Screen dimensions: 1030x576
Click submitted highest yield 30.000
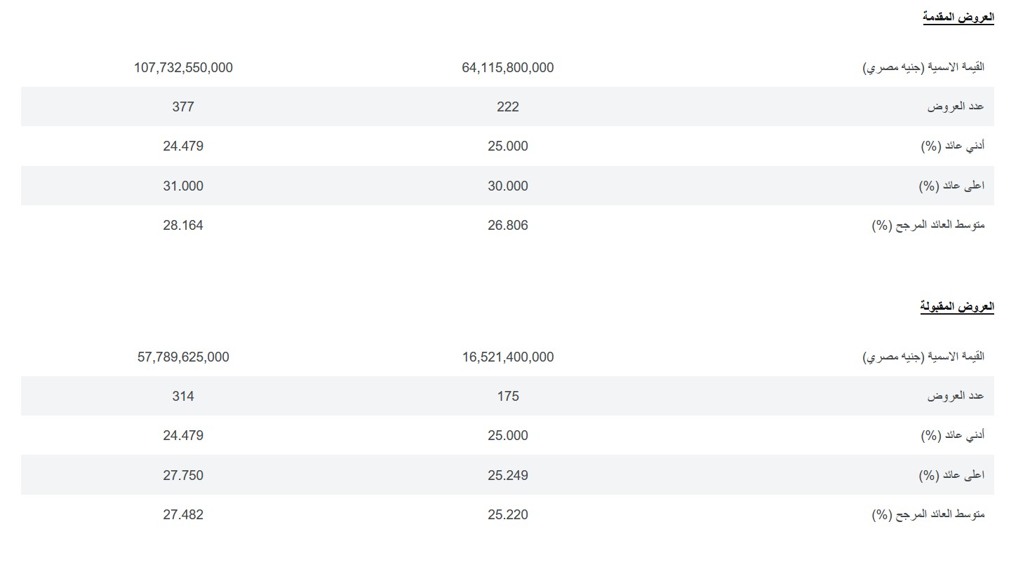click(x=508, y=186)
